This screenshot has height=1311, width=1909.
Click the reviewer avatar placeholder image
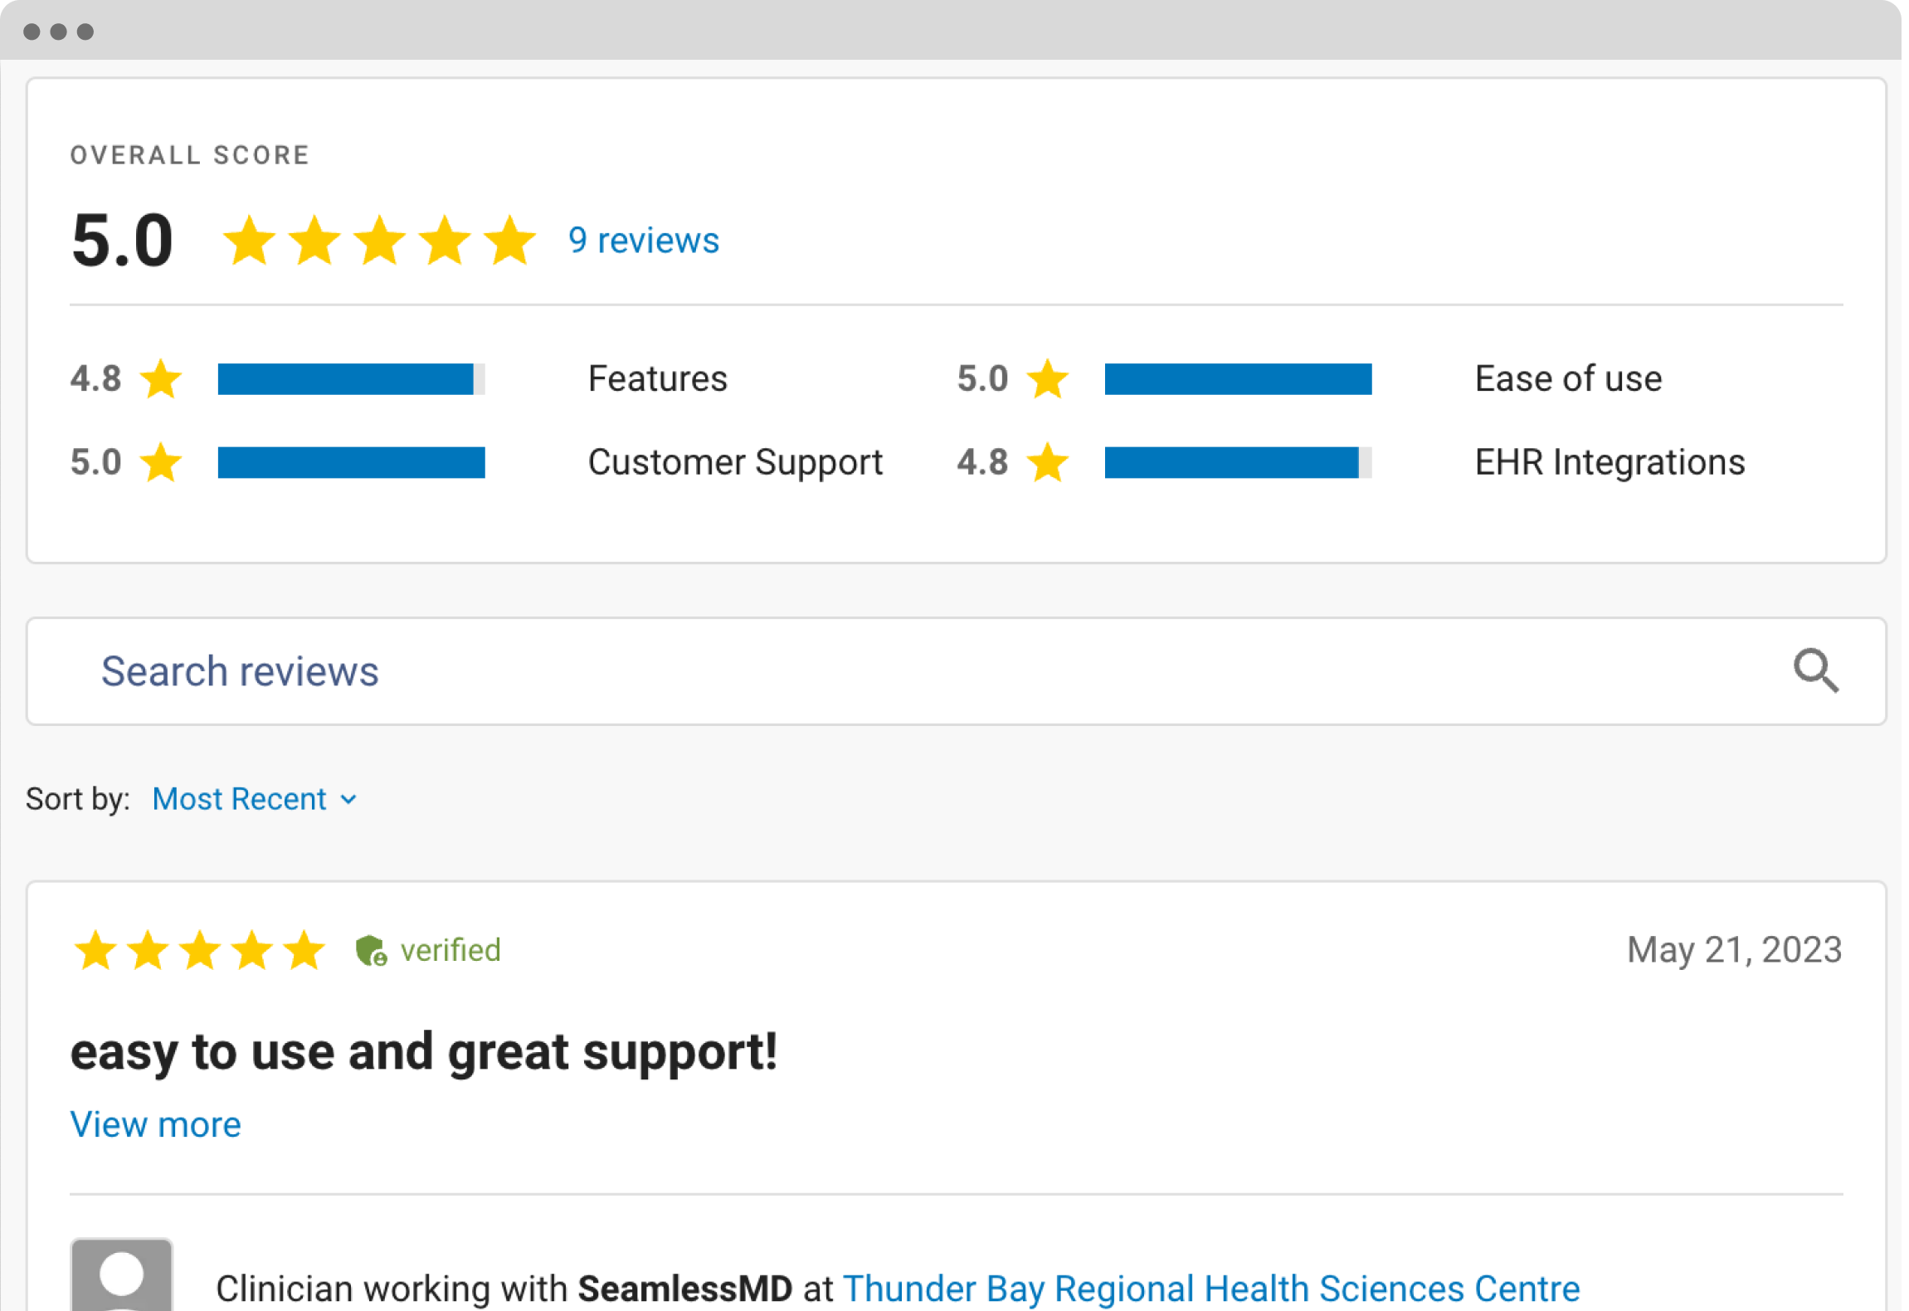[122, 1274]
